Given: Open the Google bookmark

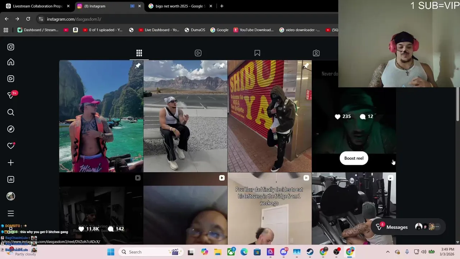Looking at the screenshot, I should [219, 30].
